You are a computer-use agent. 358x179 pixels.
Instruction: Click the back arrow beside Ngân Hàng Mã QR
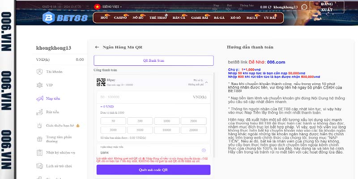97,47
